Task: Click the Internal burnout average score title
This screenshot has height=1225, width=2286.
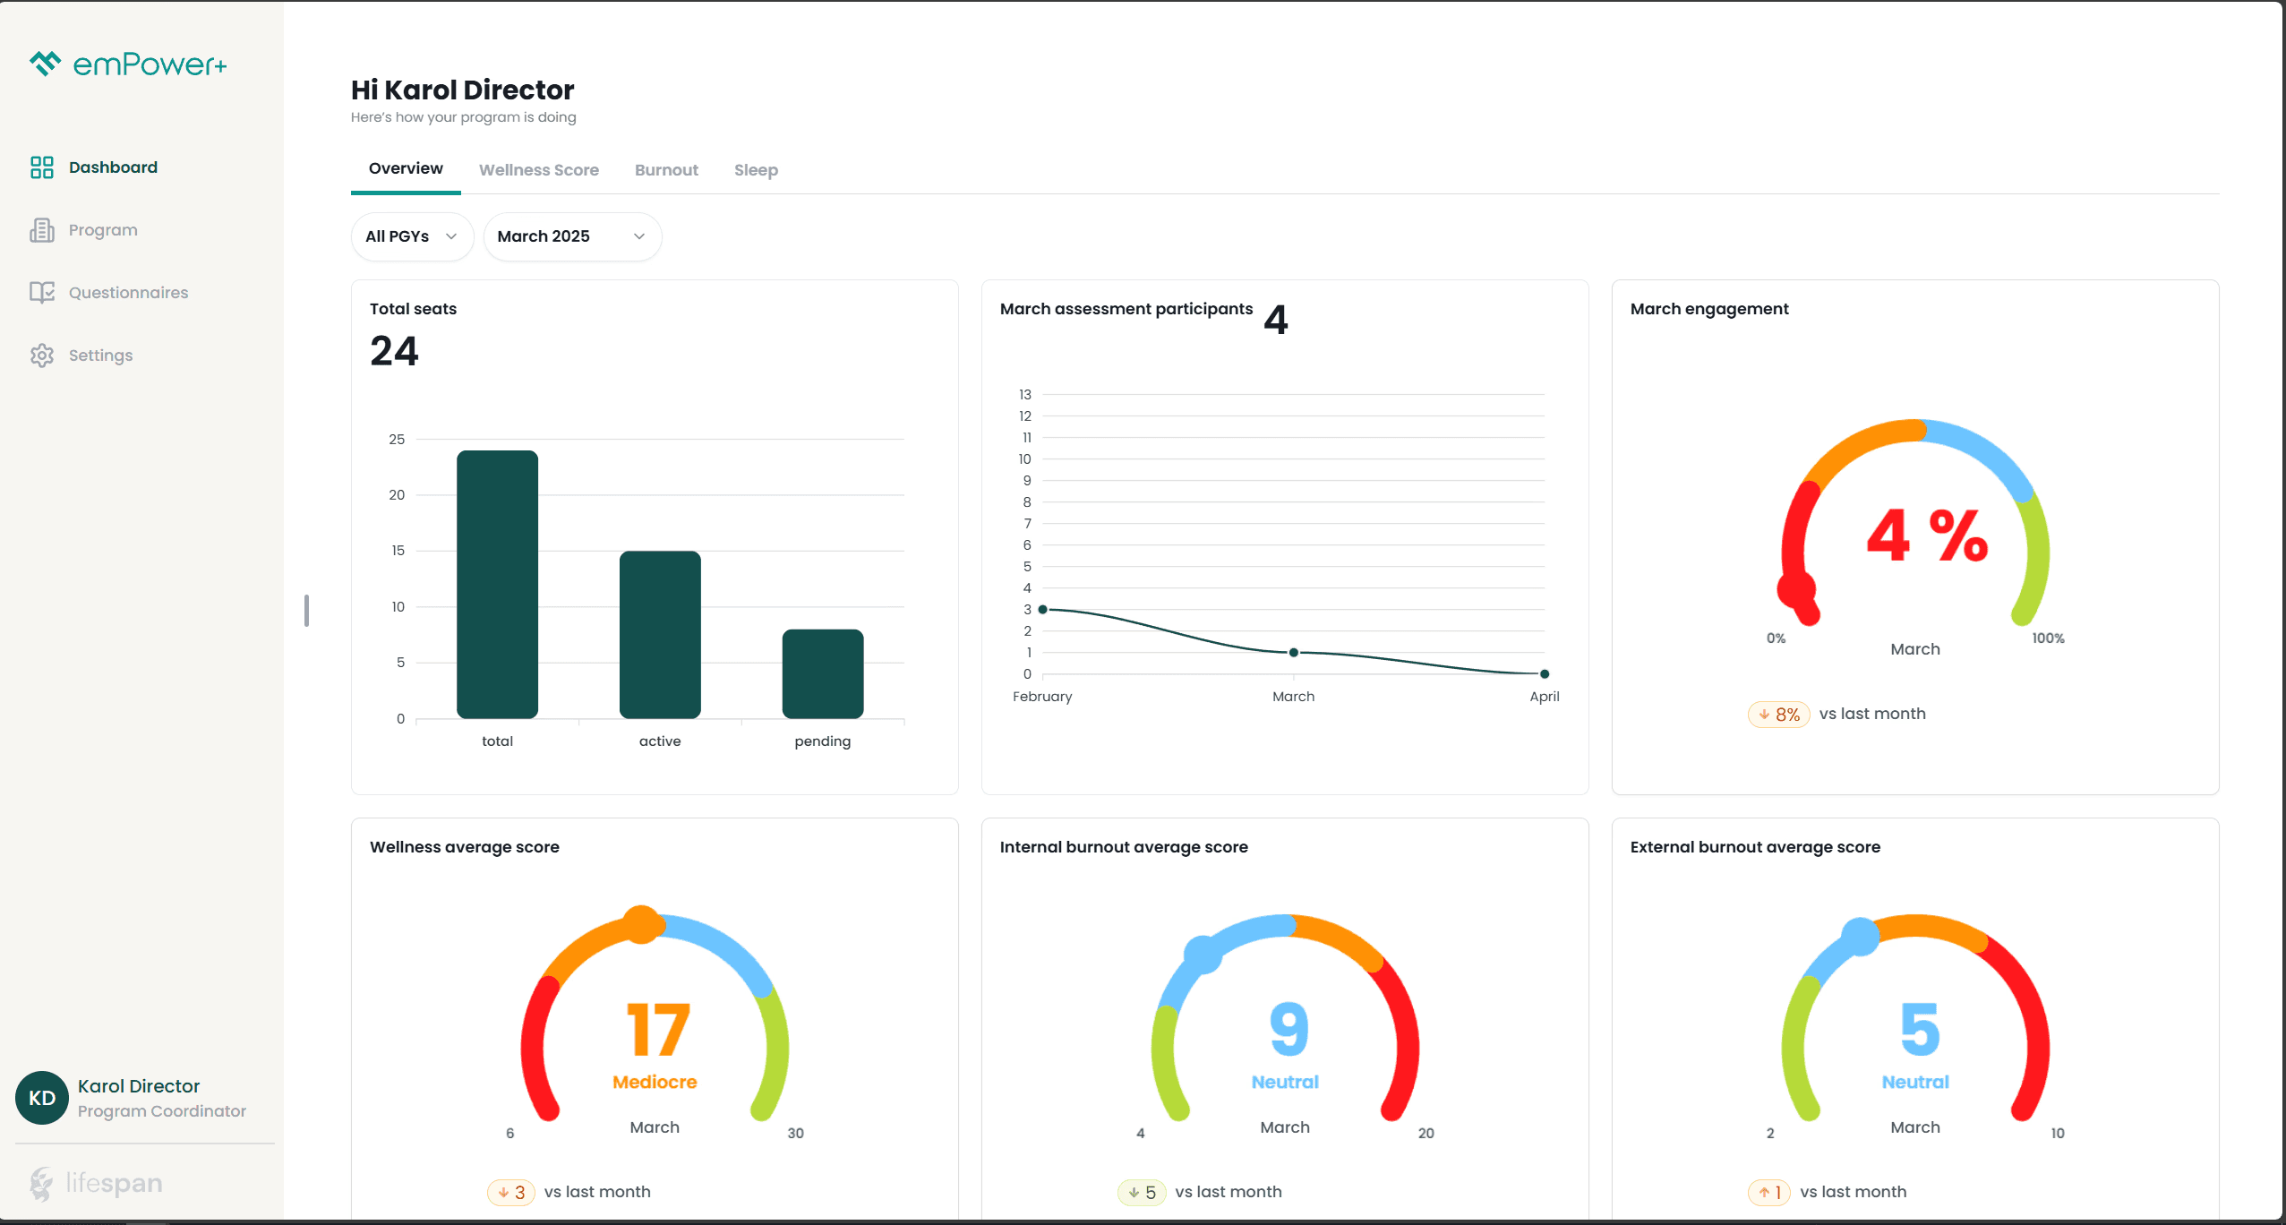Action: click(1124, 847)
